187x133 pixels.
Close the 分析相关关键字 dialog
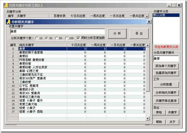coord(149,22)
